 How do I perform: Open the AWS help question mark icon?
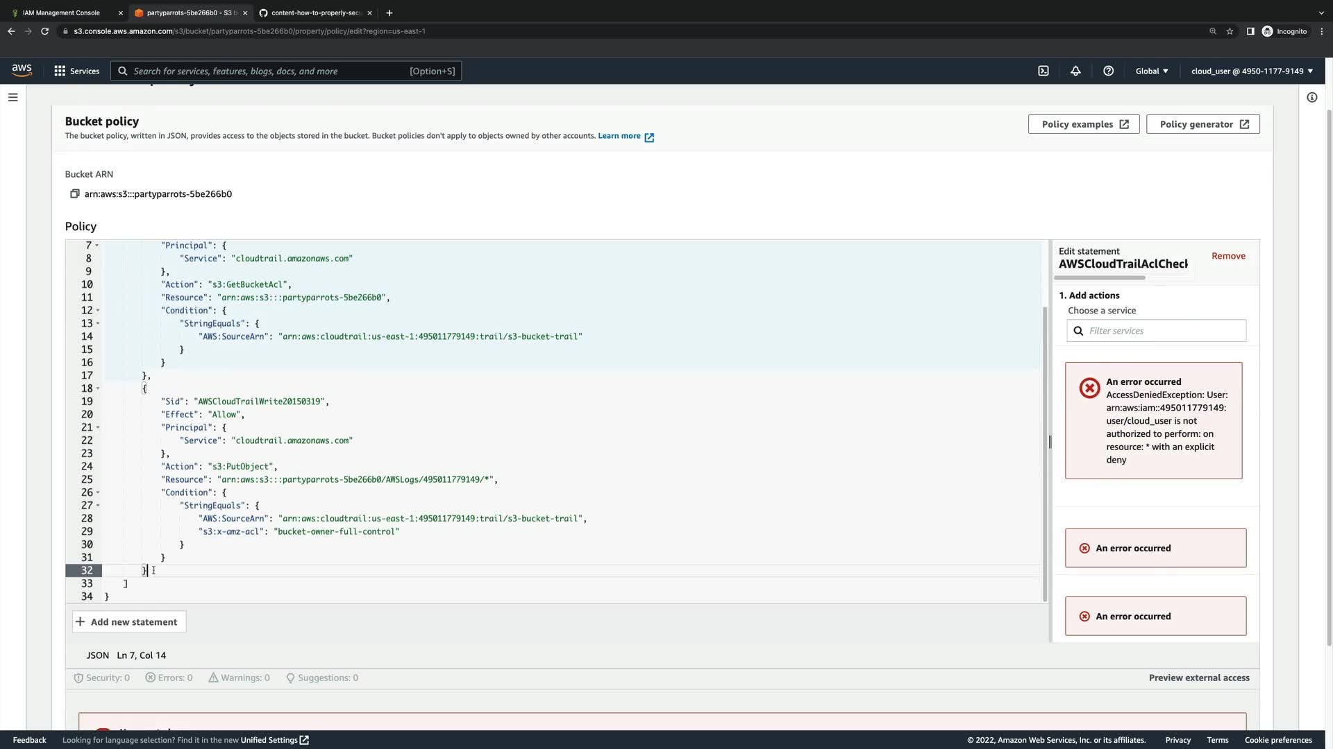coord(1108,71)
